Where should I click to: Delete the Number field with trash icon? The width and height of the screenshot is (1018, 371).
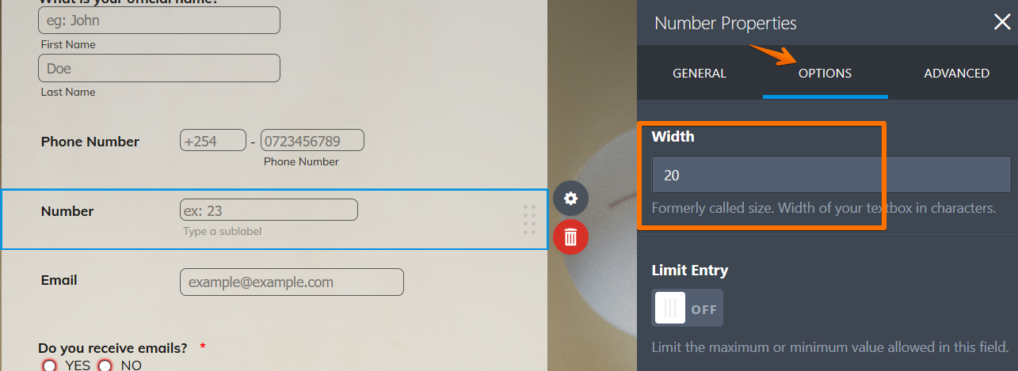(570, 237)
